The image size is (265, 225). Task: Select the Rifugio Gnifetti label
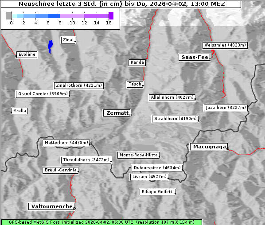[x=157, y=192]
